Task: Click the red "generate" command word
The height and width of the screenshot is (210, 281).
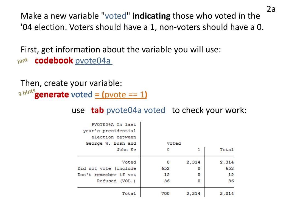Action: click(x=52, y=94)
